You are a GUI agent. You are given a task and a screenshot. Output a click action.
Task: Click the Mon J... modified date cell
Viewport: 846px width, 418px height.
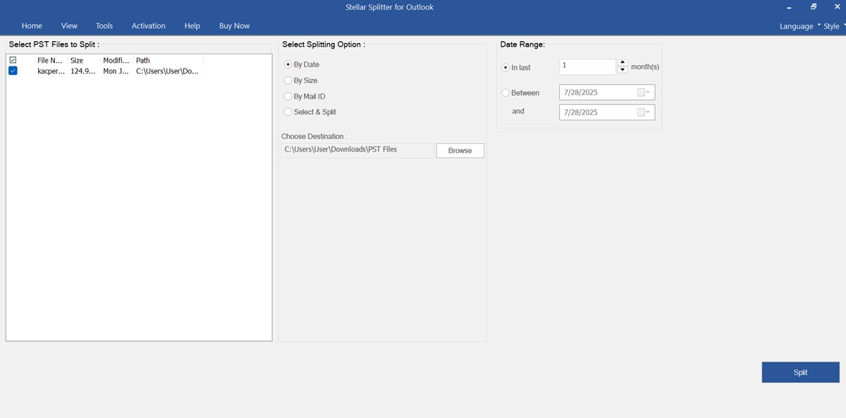[x=116, y=71]
